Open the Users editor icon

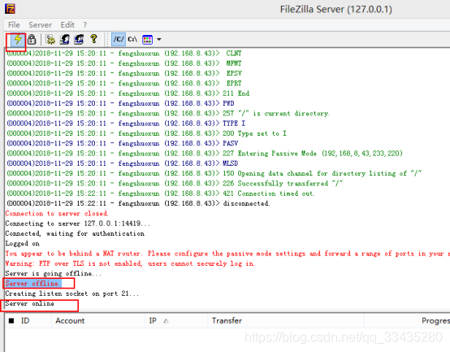pyautogui.click(x=65, y=39)
